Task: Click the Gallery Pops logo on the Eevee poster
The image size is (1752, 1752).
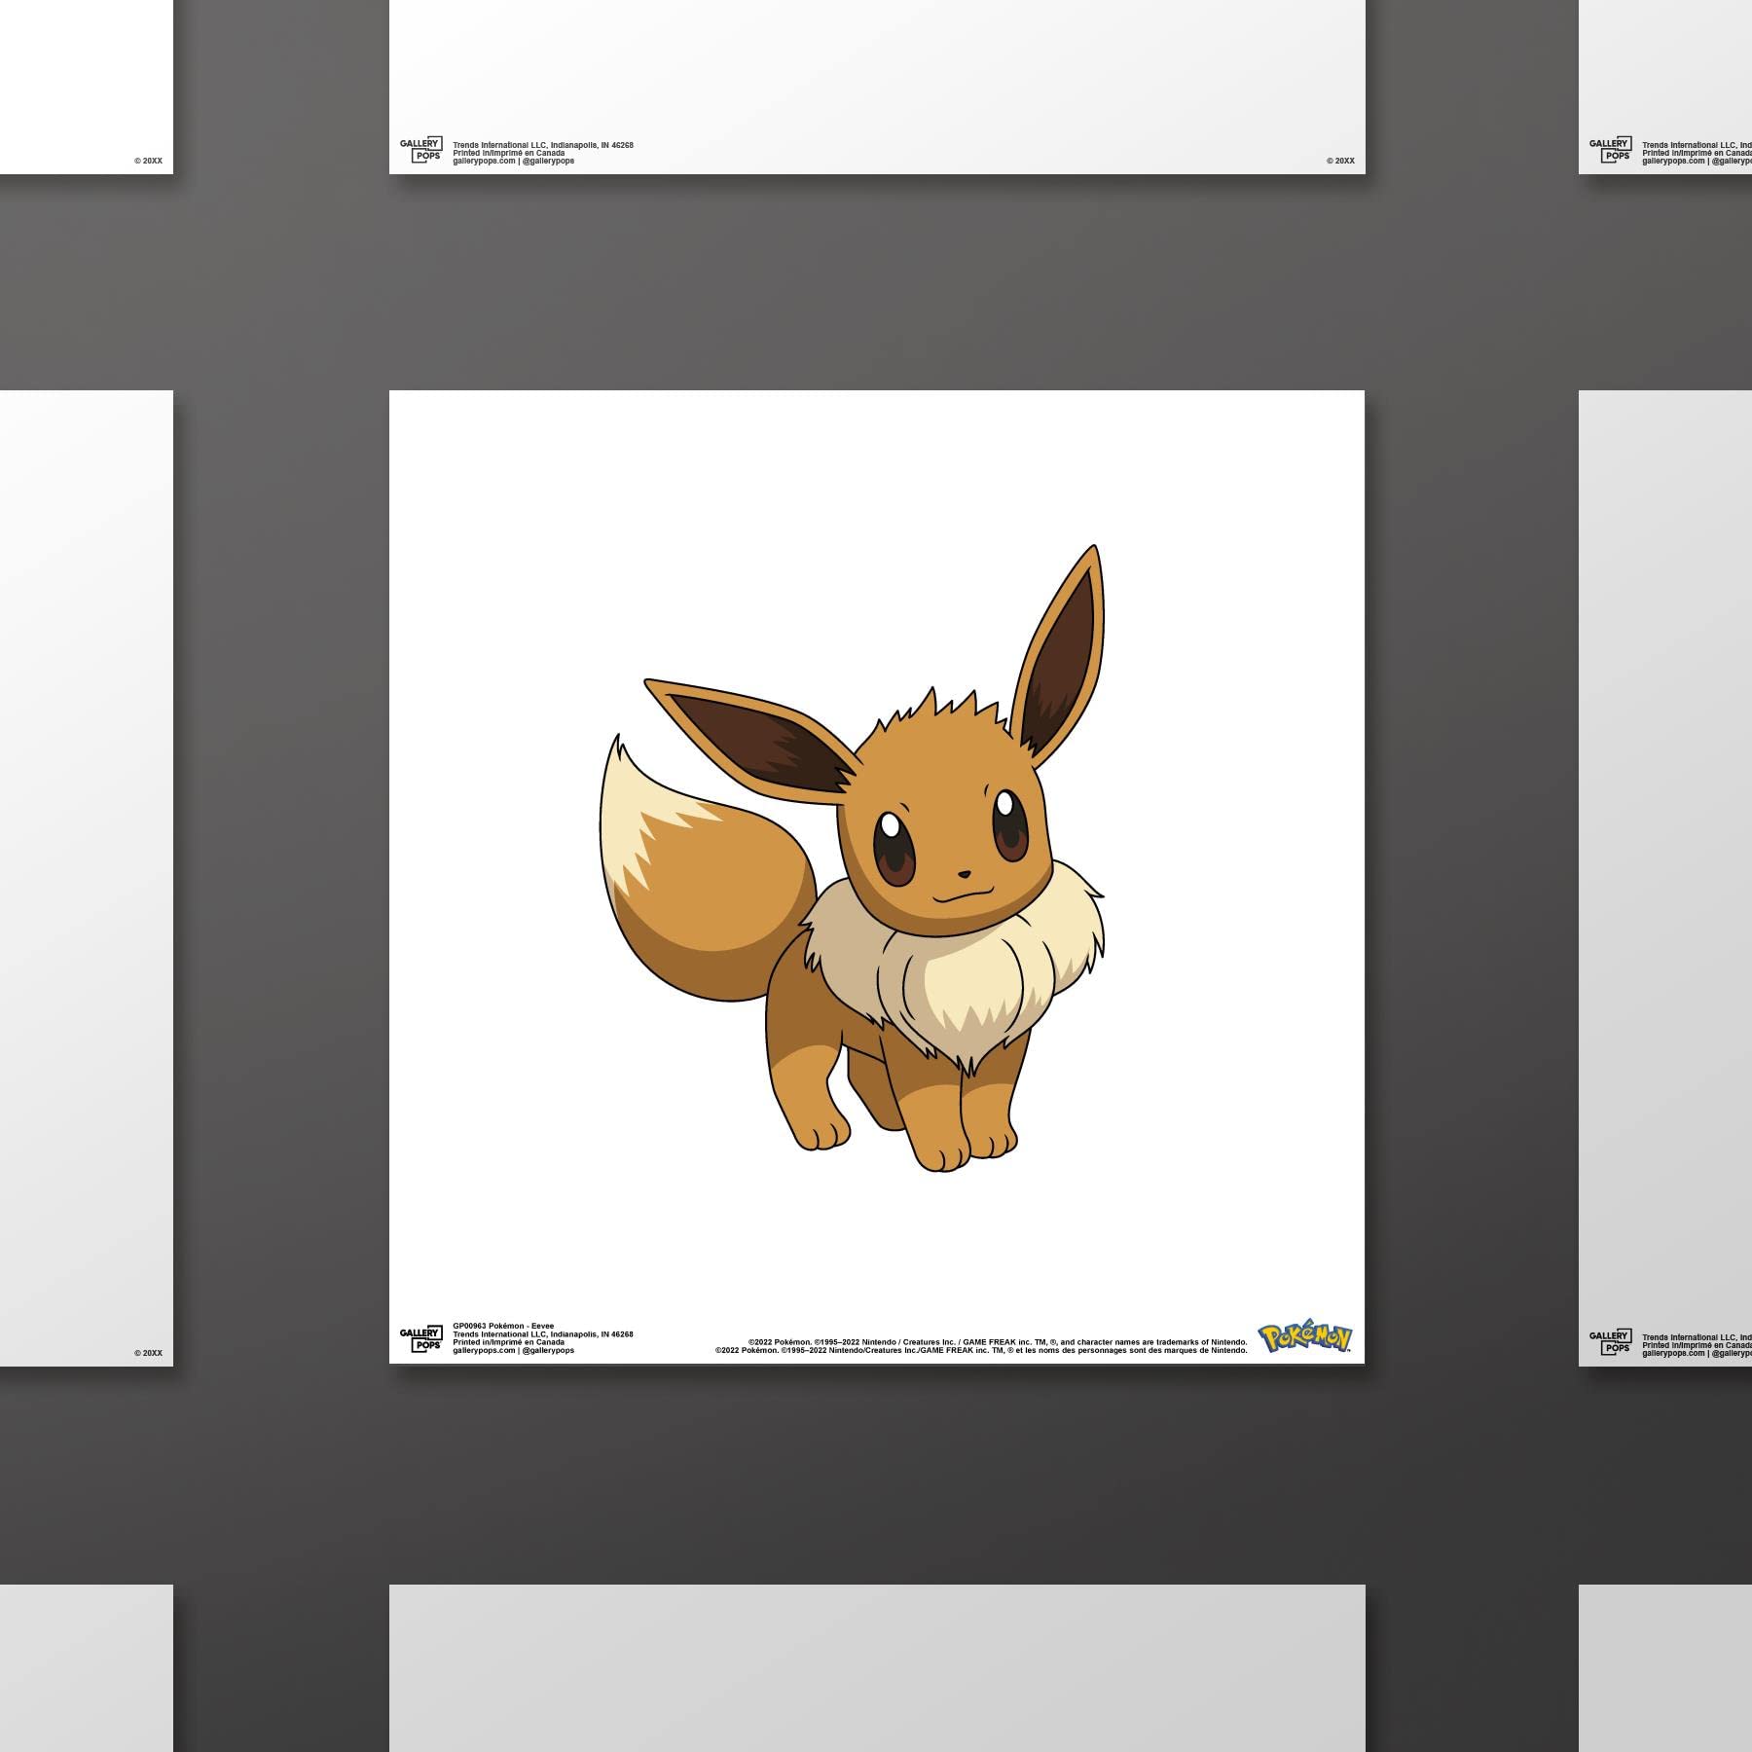Action: coord(420,1338)
